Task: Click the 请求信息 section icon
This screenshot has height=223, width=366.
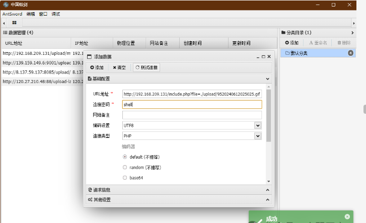Action: 90,190
